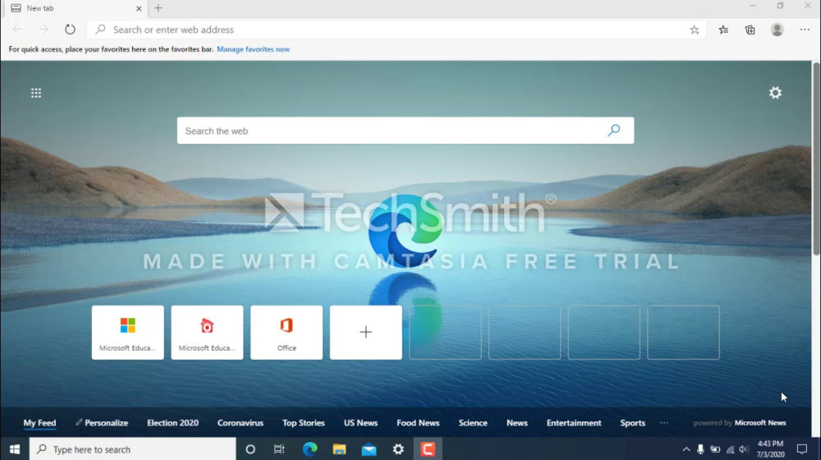
Task: Open Election 2020 news category
Action: pos(172,423)
